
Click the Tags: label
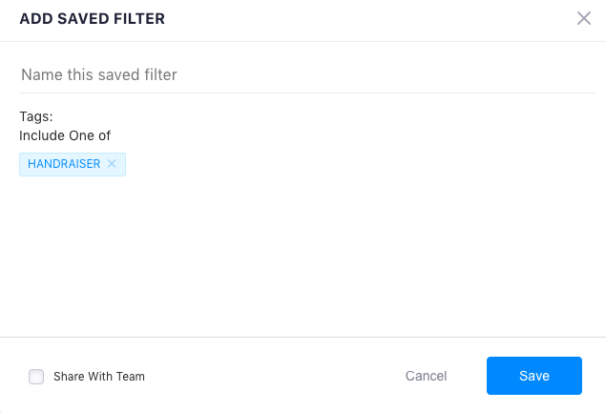(x=36, y=117)
